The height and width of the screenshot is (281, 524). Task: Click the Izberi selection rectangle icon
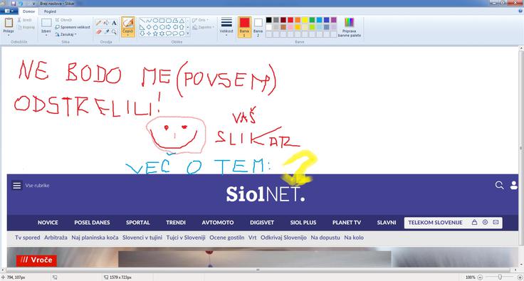(x=46, y=23)
